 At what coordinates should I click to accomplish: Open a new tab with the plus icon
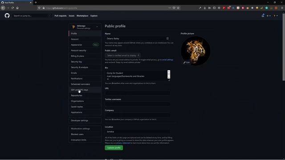pos(36,3)
